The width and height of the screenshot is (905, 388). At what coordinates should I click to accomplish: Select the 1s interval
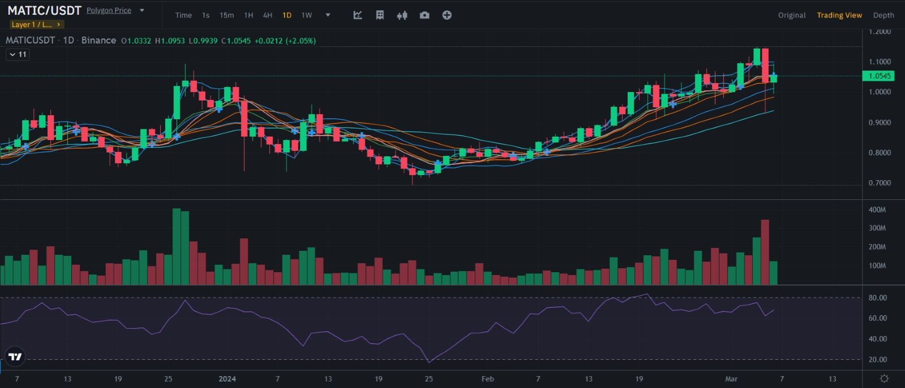click(x=206, y=15)
